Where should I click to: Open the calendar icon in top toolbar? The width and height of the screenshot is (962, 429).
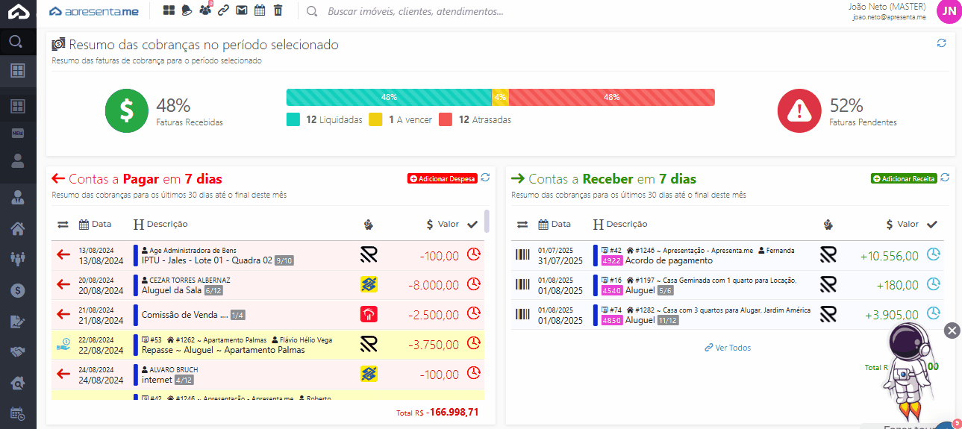click(x=260, y=10)
